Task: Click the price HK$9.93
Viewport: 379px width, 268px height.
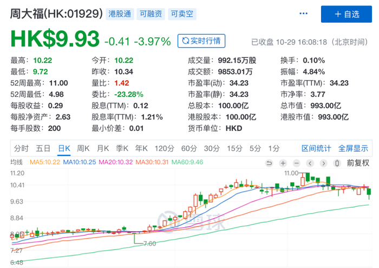Action: coord(55,38)
